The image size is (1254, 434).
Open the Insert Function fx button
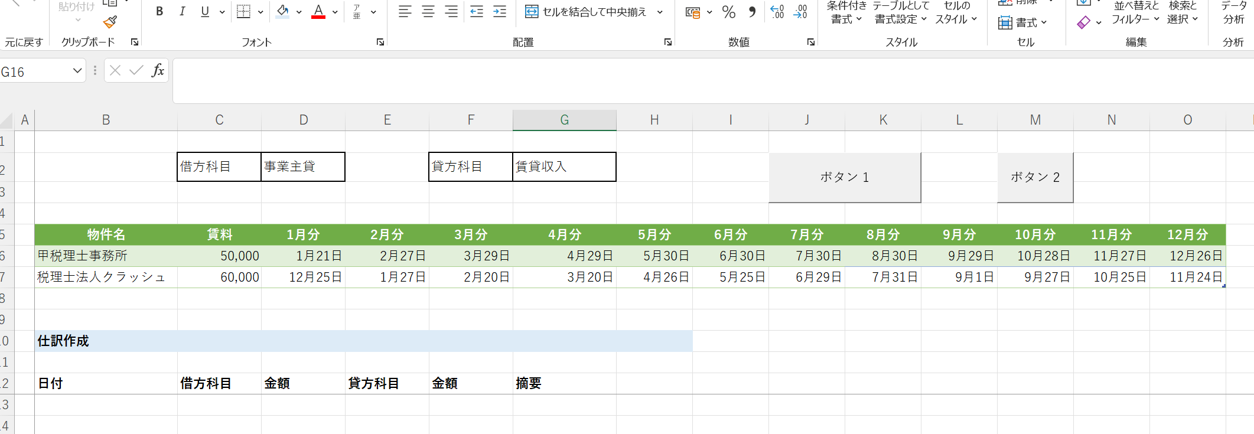(158, 71)
